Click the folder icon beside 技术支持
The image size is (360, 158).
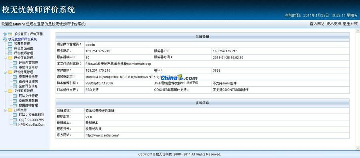[10, 110]
